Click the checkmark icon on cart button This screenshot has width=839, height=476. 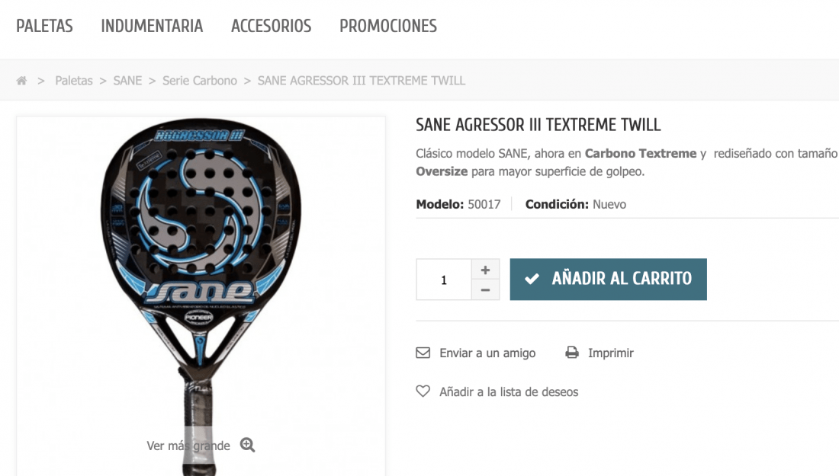pyautogui.click(x=532, y=279)
